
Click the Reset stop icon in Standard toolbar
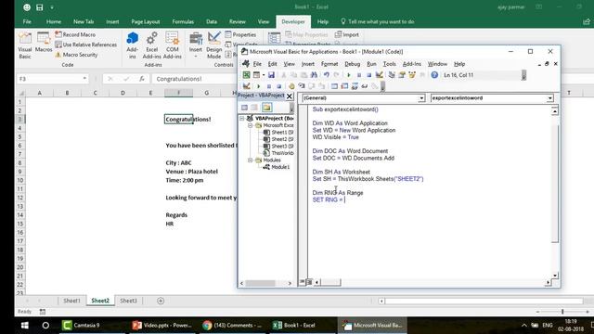coord(368,75)
